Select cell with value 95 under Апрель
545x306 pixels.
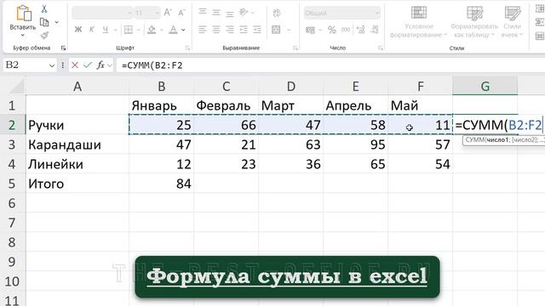tap(355, 144)
